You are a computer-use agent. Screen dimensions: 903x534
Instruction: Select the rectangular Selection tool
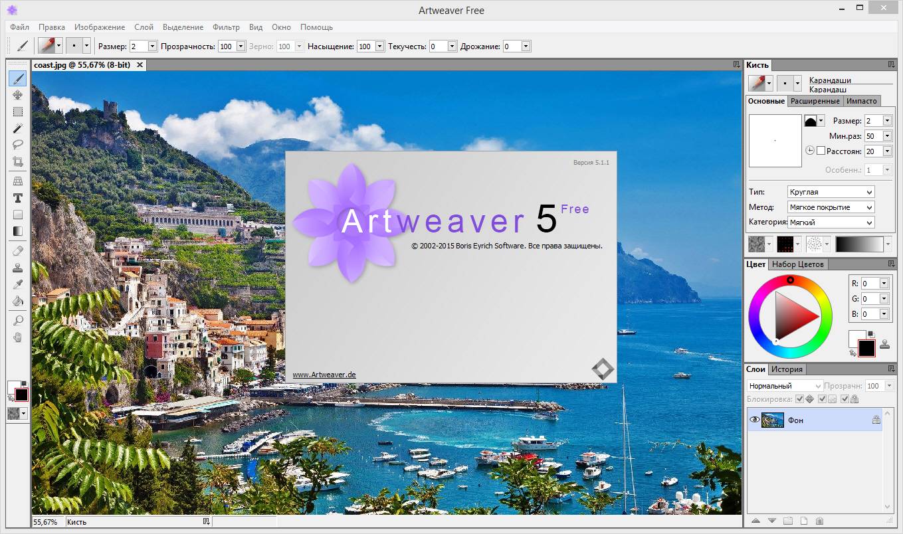click(x=18, y=112)
